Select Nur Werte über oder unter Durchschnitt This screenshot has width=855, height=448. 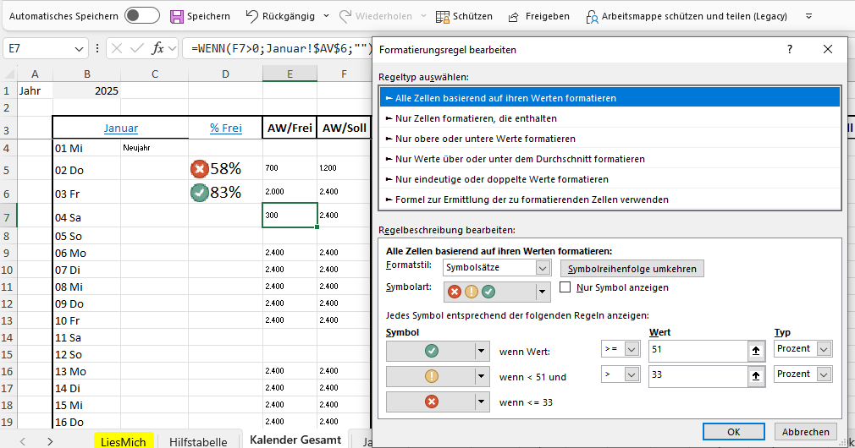(x=610, y=159)
